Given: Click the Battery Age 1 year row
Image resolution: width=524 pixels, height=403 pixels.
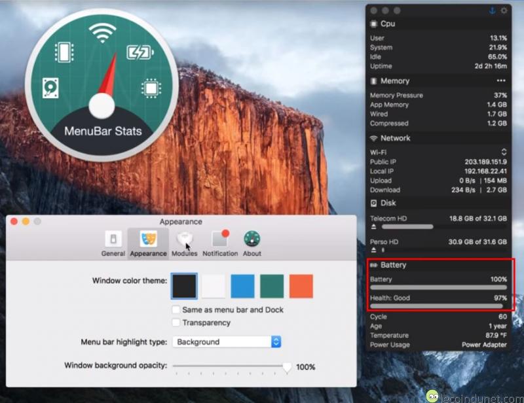Looking at the screenshot, I should (438, 326).
